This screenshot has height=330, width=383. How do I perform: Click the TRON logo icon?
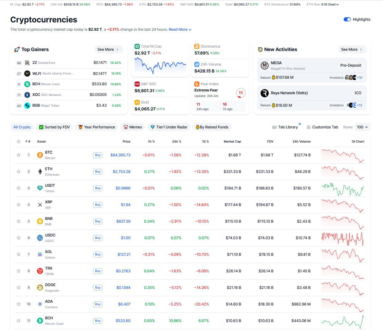(40, 271)
